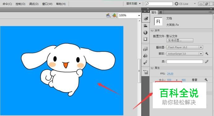Collapse the icon dock double arrows

point(148,9)
